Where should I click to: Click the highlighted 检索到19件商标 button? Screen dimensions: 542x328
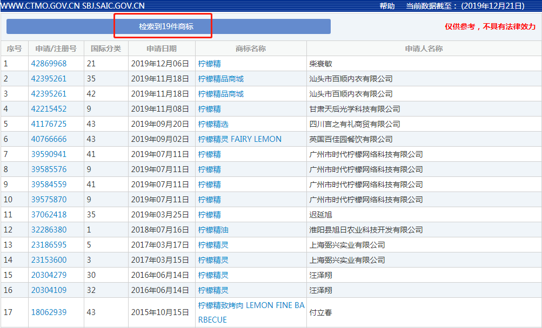point(162,24)
